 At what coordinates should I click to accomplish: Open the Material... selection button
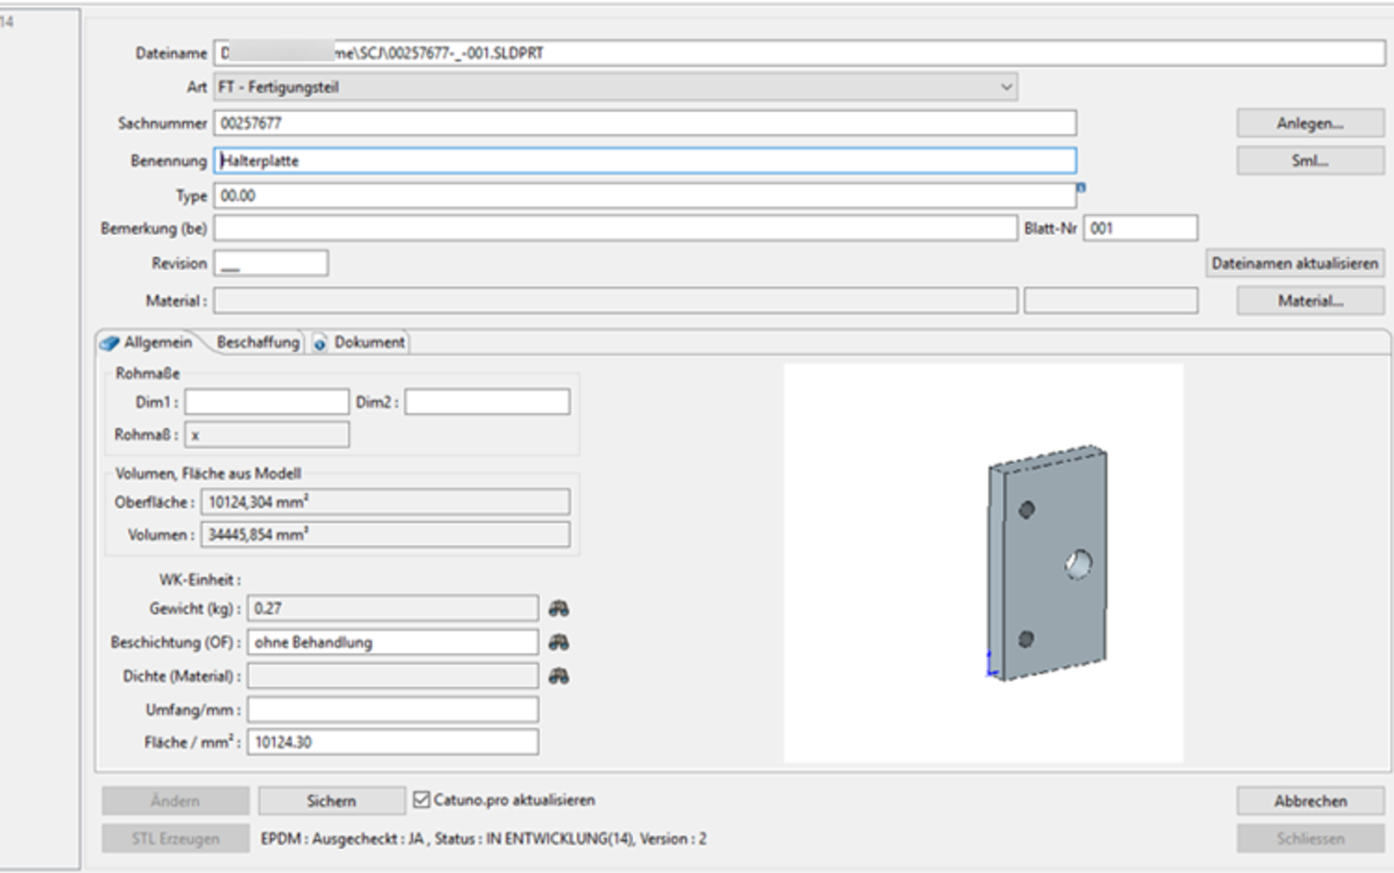pos(1309,301)
